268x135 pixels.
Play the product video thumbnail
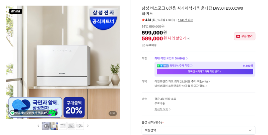(46, 126)
